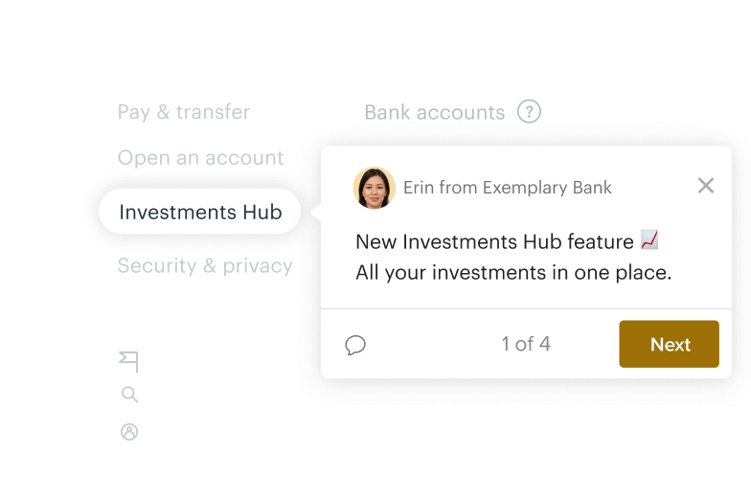Click the flag icon in the sidebar
751x499 pixels.
[129, 361]
